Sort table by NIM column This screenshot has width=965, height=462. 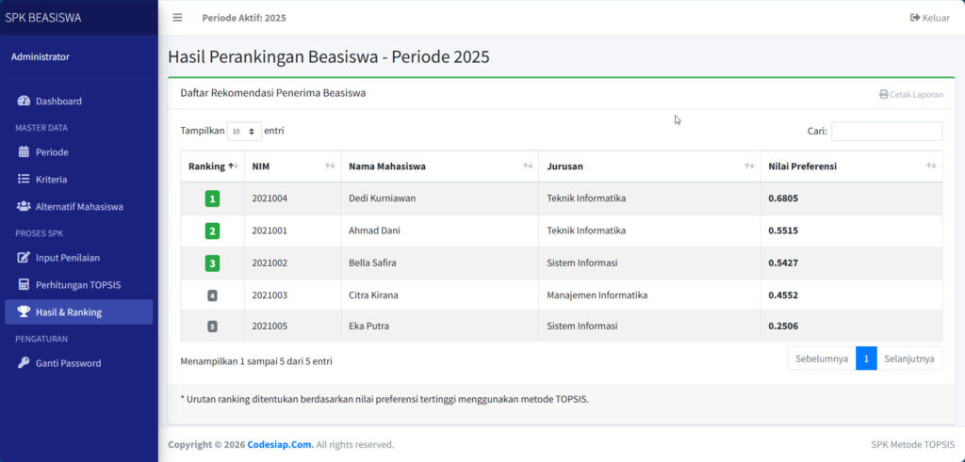[x=292, y=167]
